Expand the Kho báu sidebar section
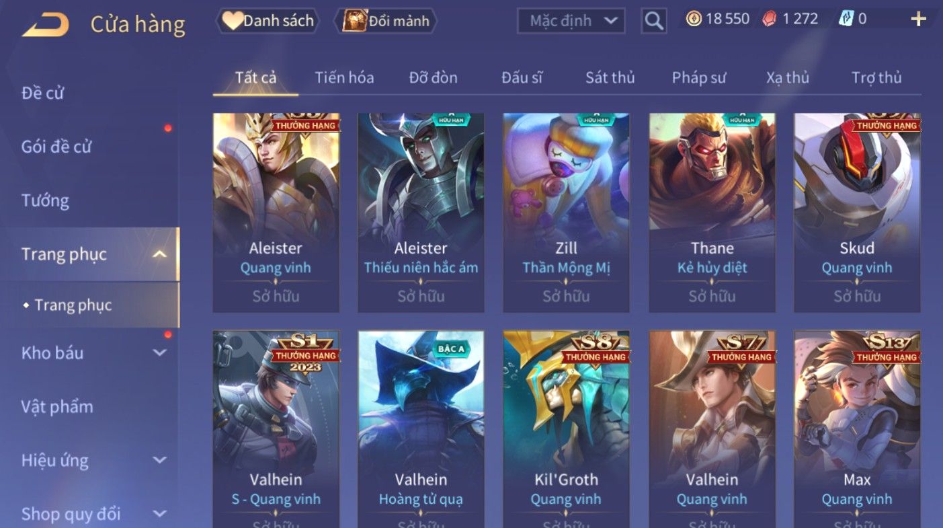 click(x=159, y=352)
